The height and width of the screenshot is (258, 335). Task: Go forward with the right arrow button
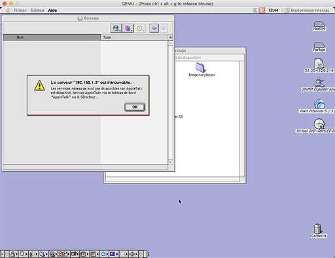pos(164,28)
